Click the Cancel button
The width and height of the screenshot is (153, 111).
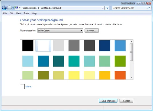click(x=126, y=101)
